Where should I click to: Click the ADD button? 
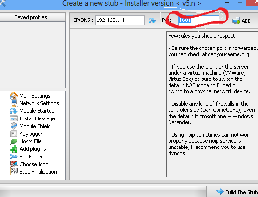[242, 21]
